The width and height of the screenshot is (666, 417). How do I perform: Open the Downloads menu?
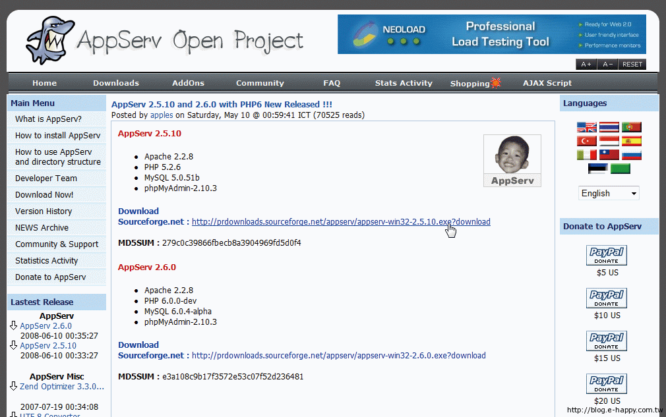pyautogui.click(x=116, y=83)
